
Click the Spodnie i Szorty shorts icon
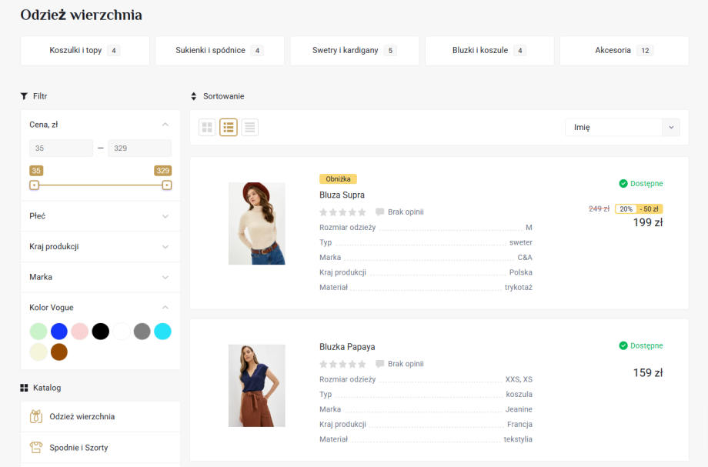tap(35, 447)
